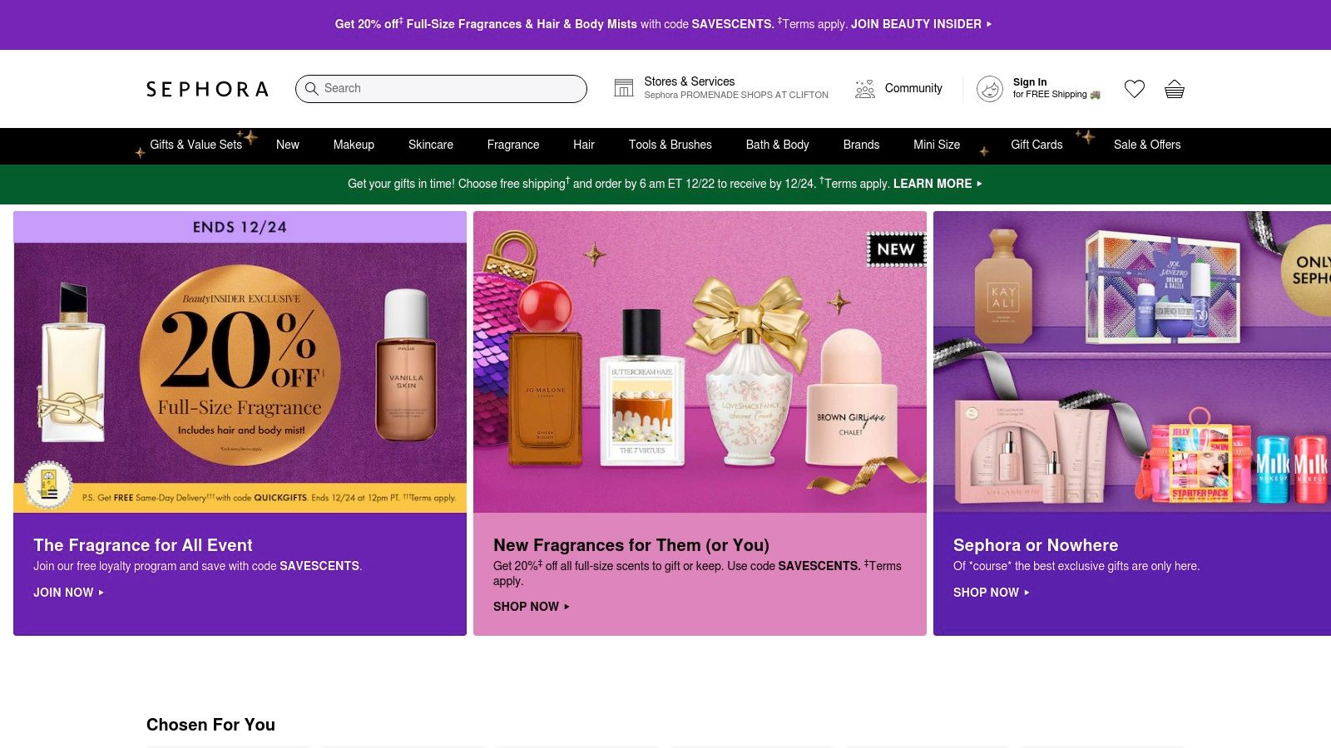Click the Sign In avatar icon
The image size is (1331, 748).
[989, 89]
